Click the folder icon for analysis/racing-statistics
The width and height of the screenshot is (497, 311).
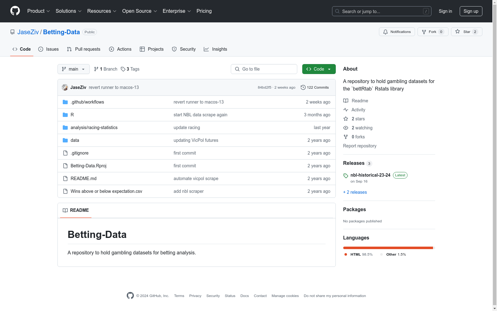(65, 128)
